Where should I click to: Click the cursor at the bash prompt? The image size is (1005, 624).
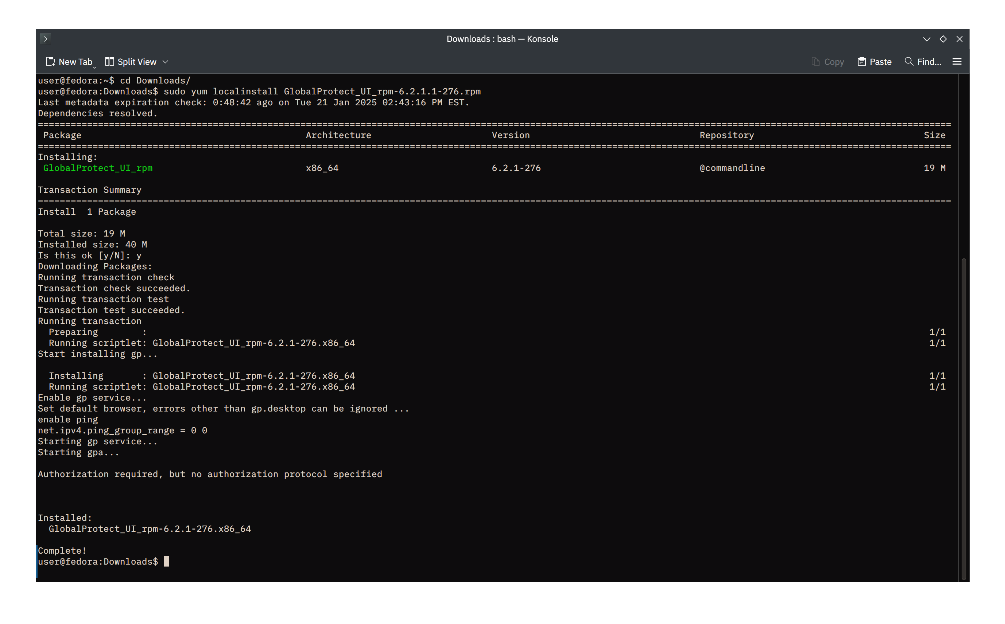coord(166,562)
